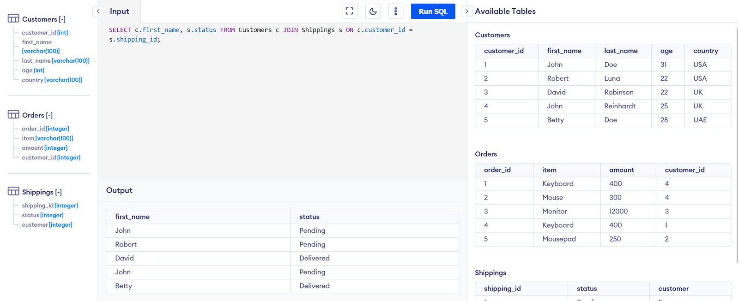Click the Orders table icon in sidebar
Image resolution: width=739 pixels, height=301 pixels.
[13, 114]
